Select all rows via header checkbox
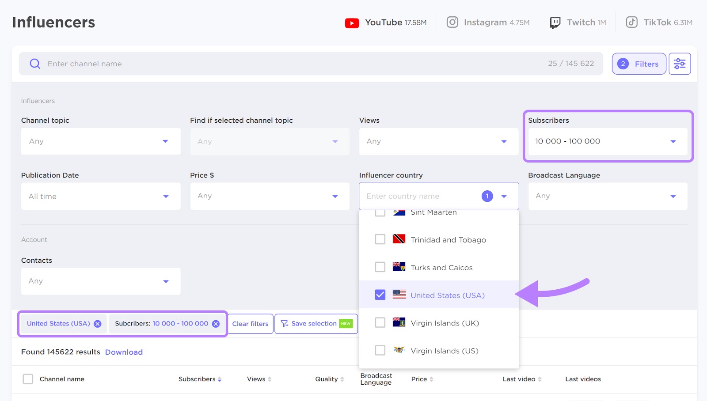The image size is (707, 401). [28, 379]
